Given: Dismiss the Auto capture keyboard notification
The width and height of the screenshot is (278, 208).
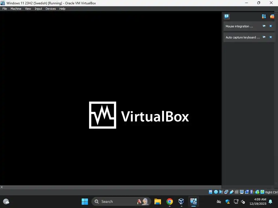Looking at the screenshot, I should pos(271,37).
